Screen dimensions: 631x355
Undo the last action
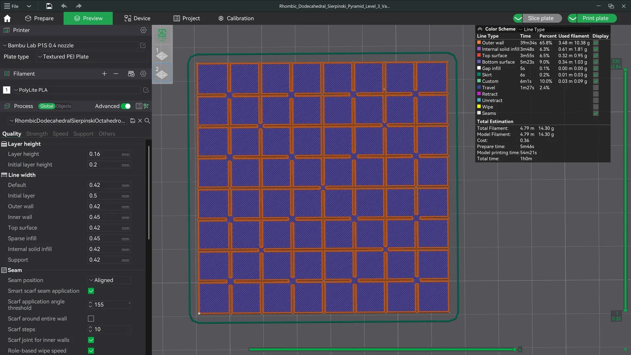pyautogui.click(x=64, y=6)
